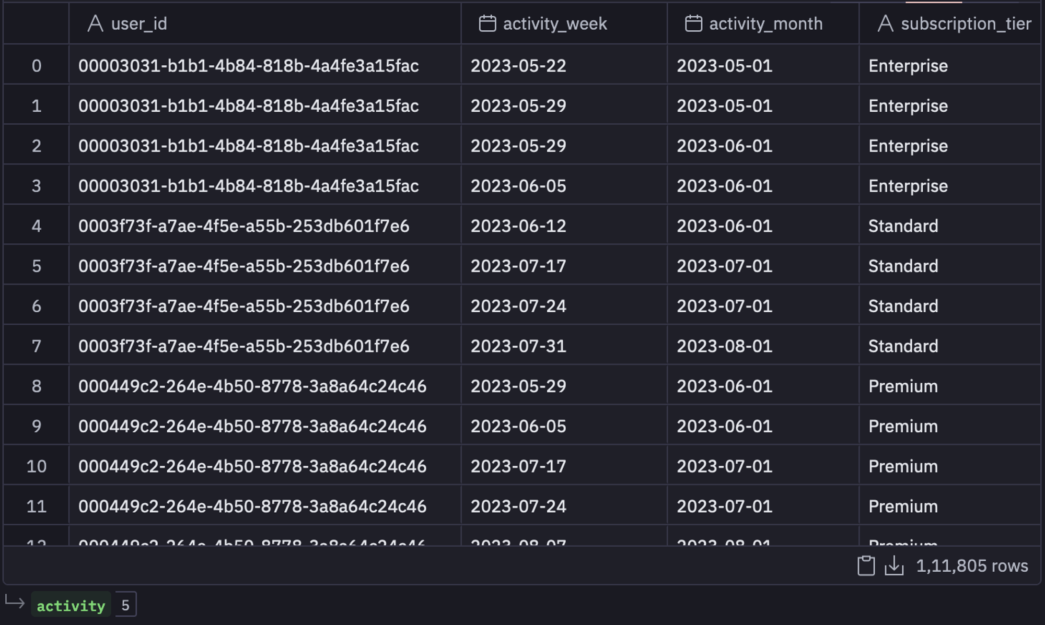Click the calendar icon beside activity_week
1045x625 pixels.
[x=487, y=23]
